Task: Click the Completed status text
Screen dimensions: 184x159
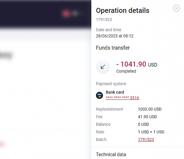Action: tap(126, 71)
